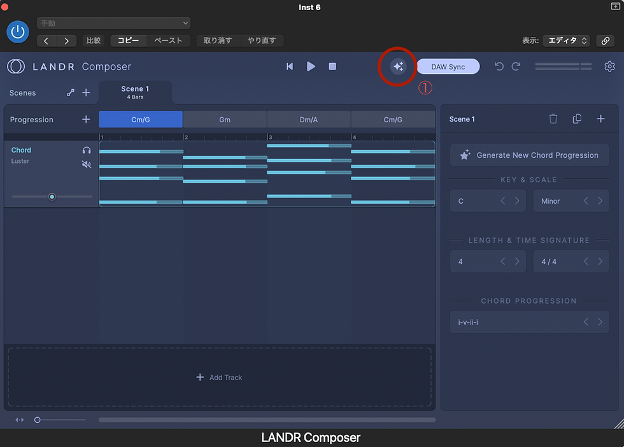The width and height of the screenshot is (624, 447).
Task: Open the 表示 エディタ view dropdown
Action: click(x=566, y=41)
